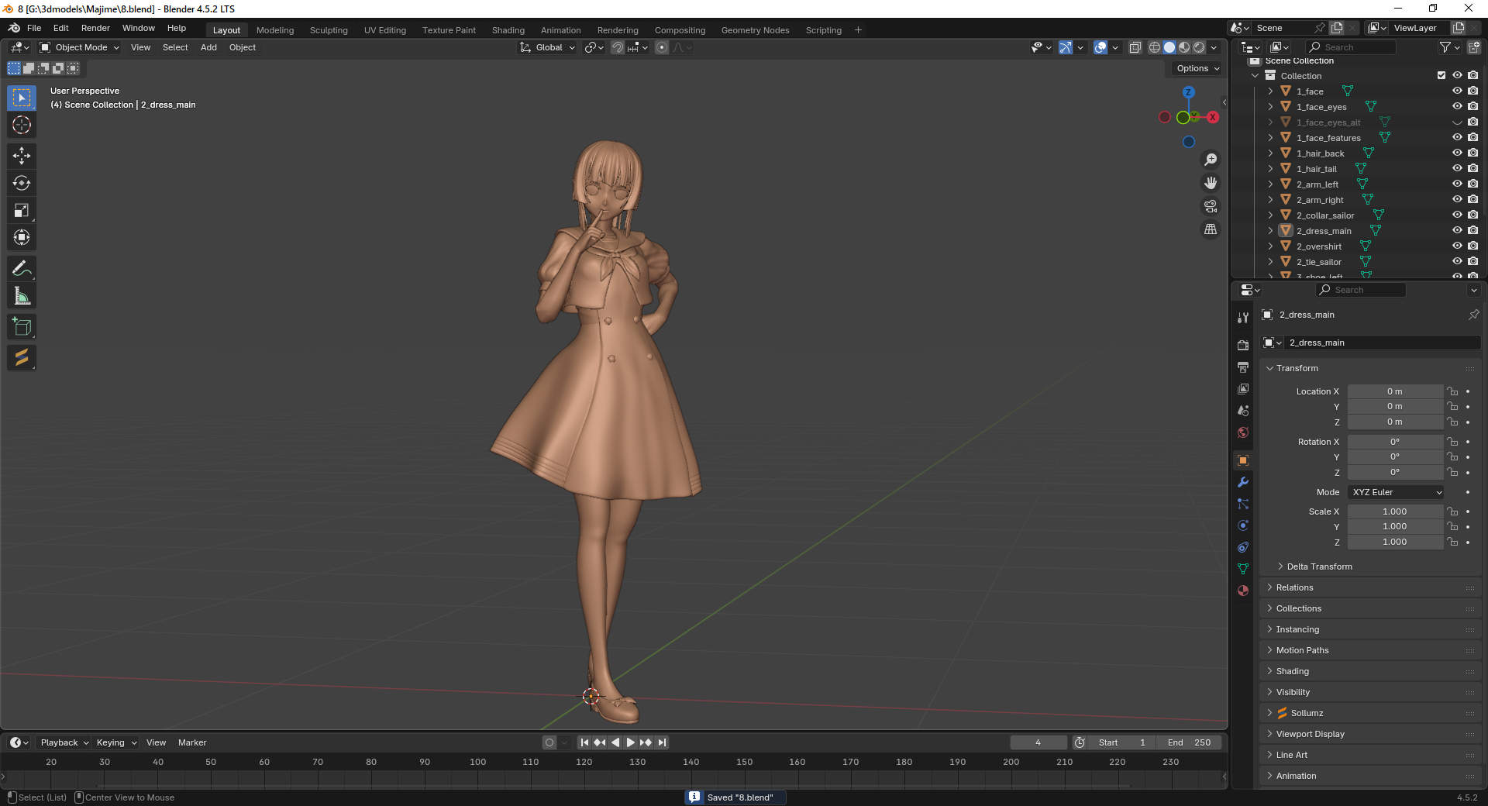Expand the Delta Transform section
The image size is (1488, 806).
pos(1319,567)
